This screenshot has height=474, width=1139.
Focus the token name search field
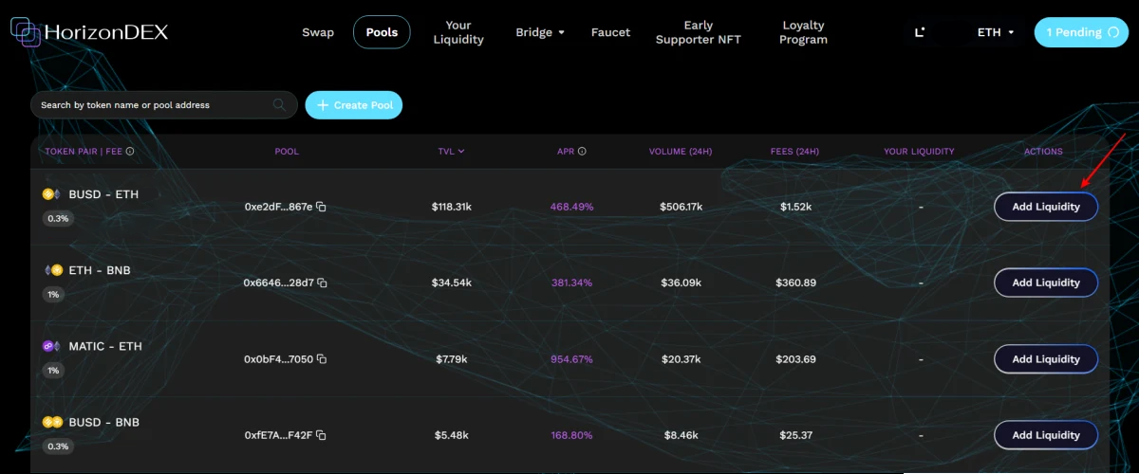tap(152, 105)
